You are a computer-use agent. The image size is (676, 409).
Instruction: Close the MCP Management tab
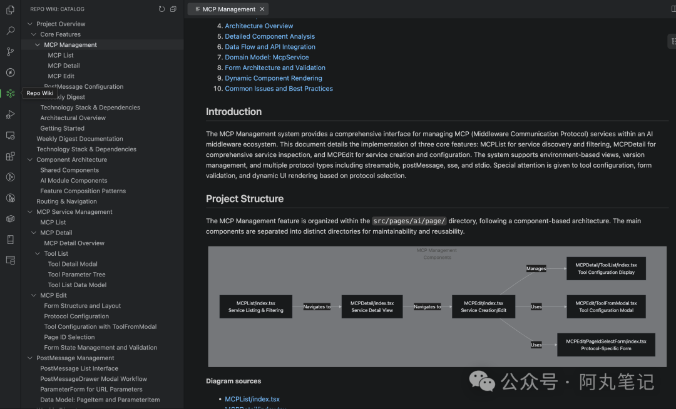point(262,9)
